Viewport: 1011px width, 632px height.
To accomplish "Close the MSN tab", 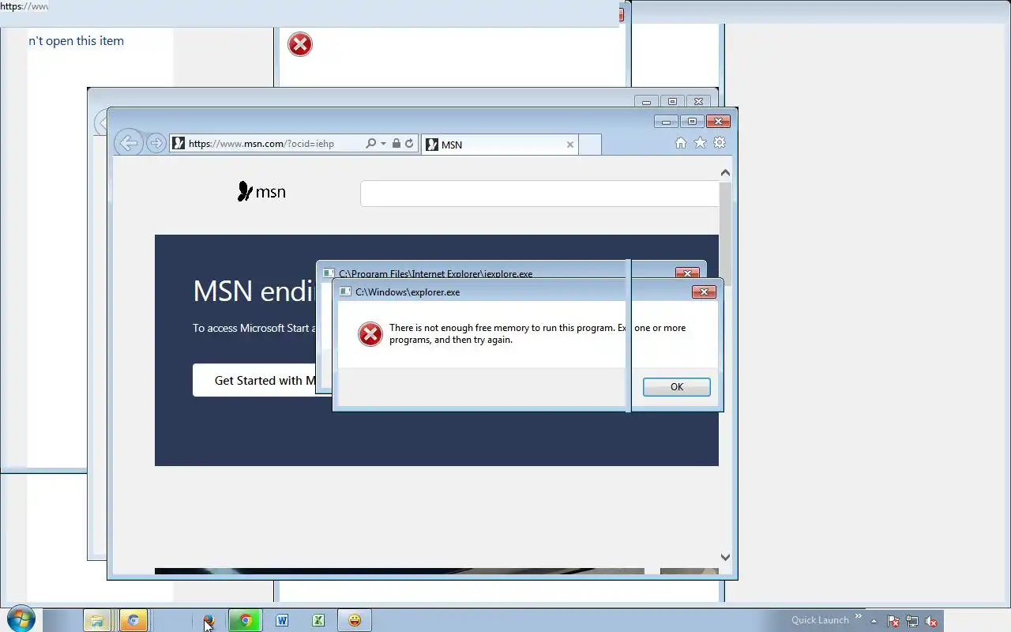I will click(570, 145).
